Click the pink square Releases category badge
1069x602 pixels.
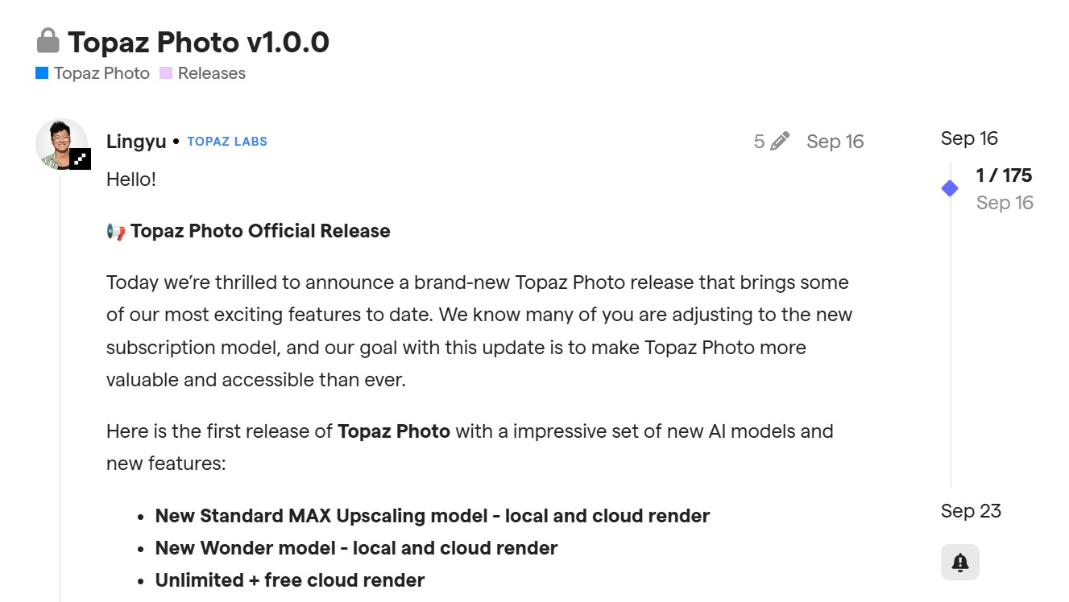[x=166, y=73]
